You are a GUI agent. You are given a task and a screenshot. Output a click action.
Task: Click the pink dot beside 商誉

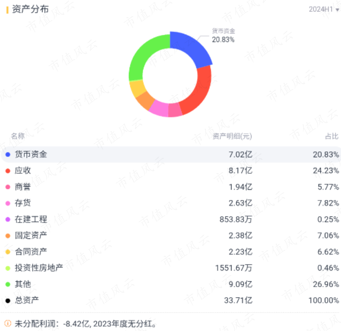[x=8, y=187]
